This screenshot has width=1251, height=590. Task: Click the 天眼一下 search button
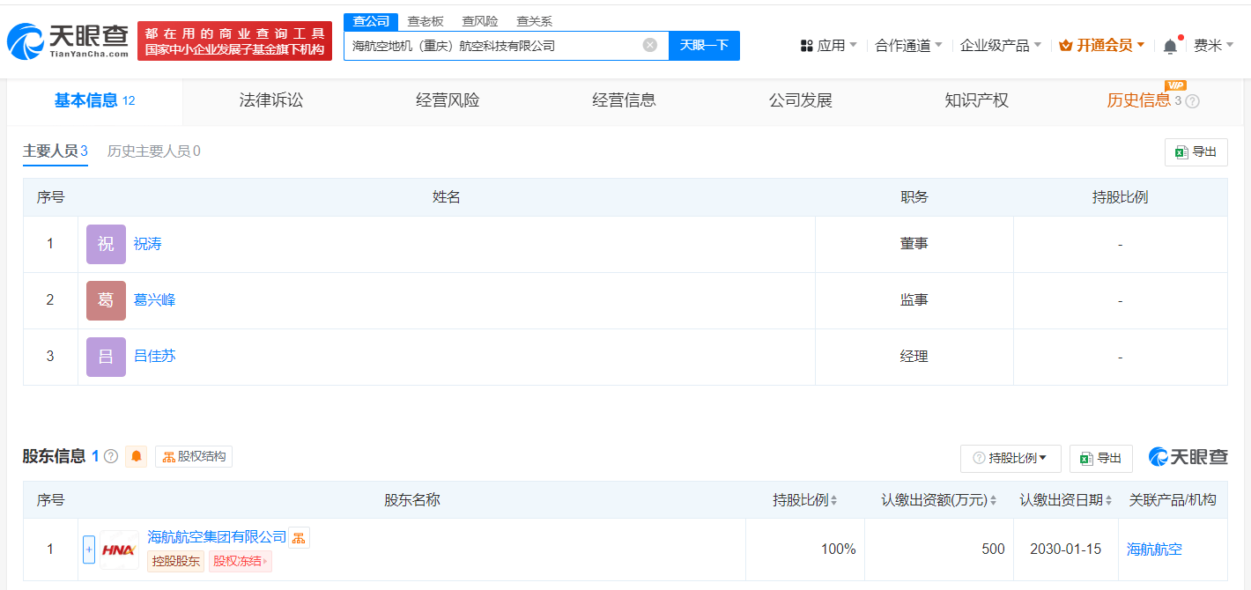[x=704, y=45]
